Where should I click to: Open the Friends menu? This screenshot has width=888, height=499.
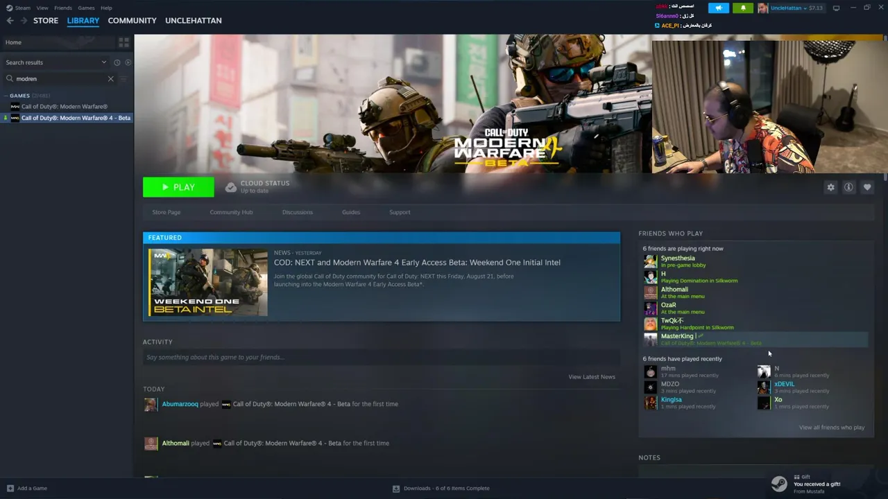tap(63, 8)
